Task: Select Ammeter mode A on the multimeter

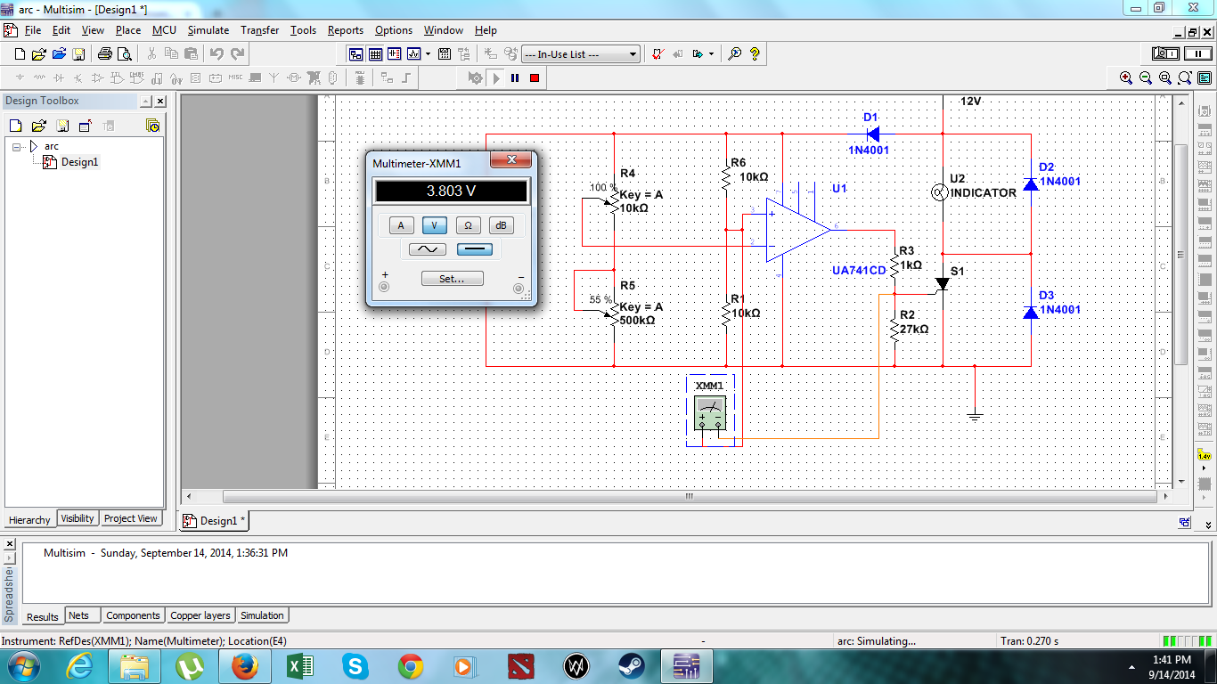Action: coord(401,225)
